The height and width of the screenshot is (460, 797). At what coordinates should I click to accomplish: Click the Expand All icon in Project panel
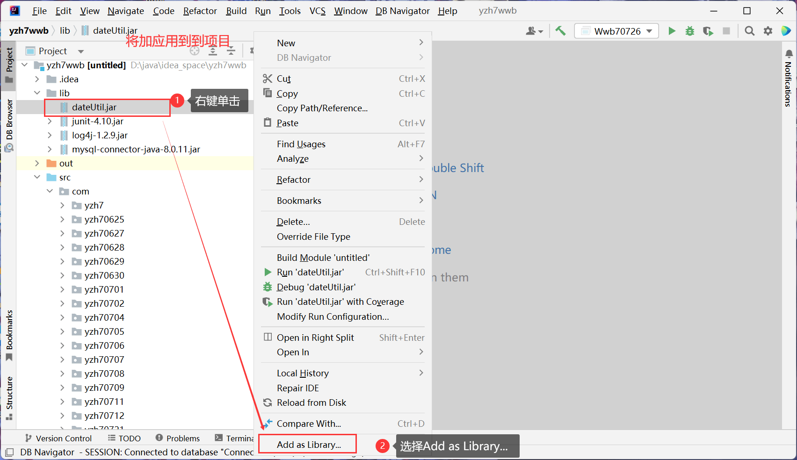pyautogui.click(x=213, y=51)
